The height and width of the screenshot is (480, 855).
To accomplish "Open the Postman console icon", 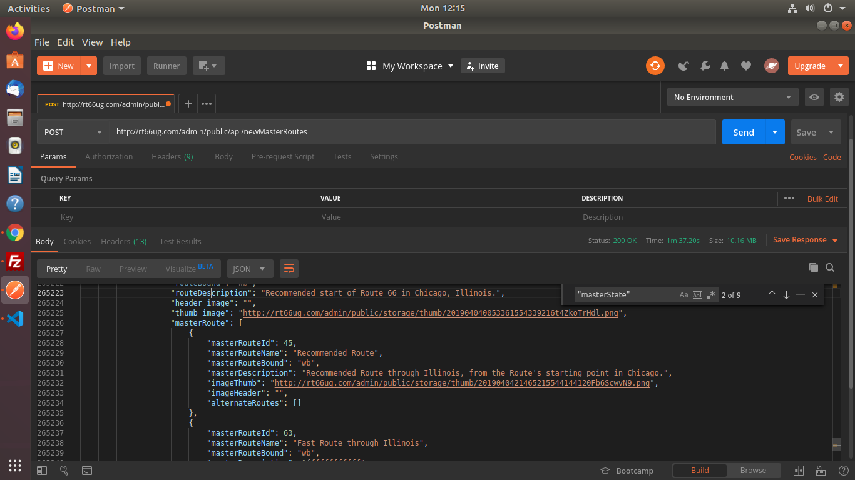I will click(87, 471).
